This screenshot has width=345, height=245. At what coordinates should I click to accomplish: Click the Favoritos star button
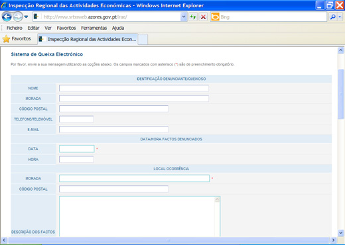[17, 39]
